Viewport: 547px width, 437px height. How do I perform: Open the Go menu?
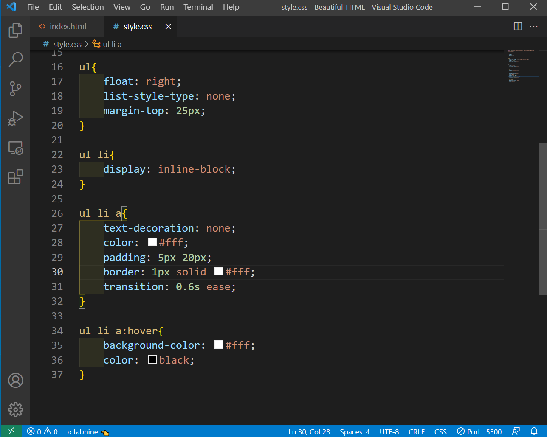coord(145,7)
